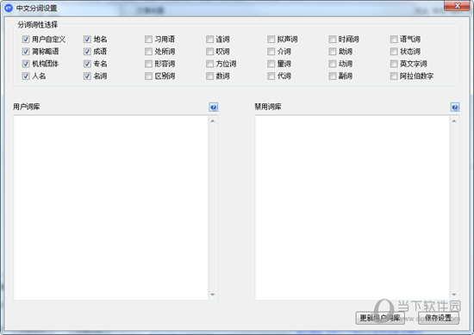Enable the 数词 checkbox
Screen dimensions: 474x335
coord(209,76)
